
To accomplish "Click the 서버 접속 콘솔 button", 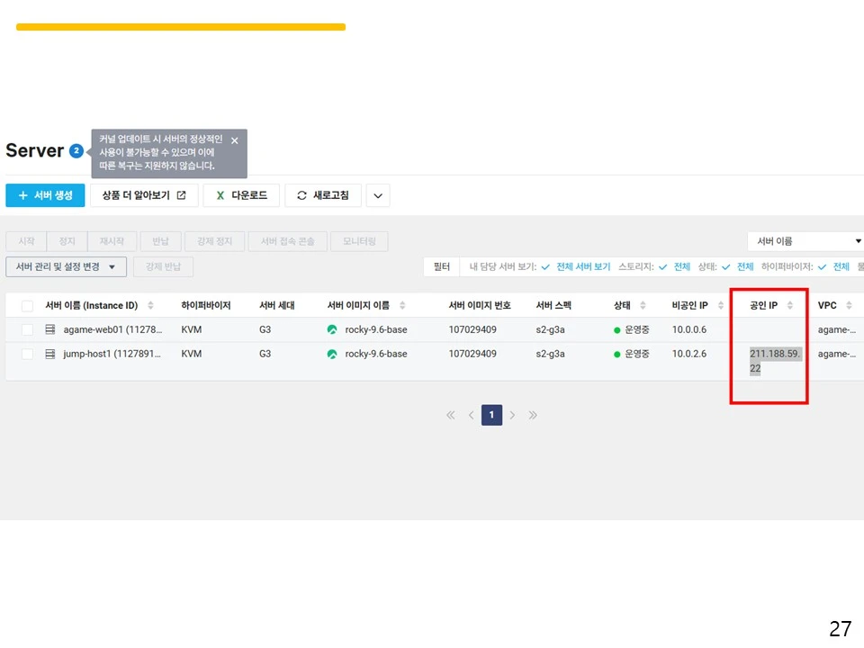I will point(288,241).
